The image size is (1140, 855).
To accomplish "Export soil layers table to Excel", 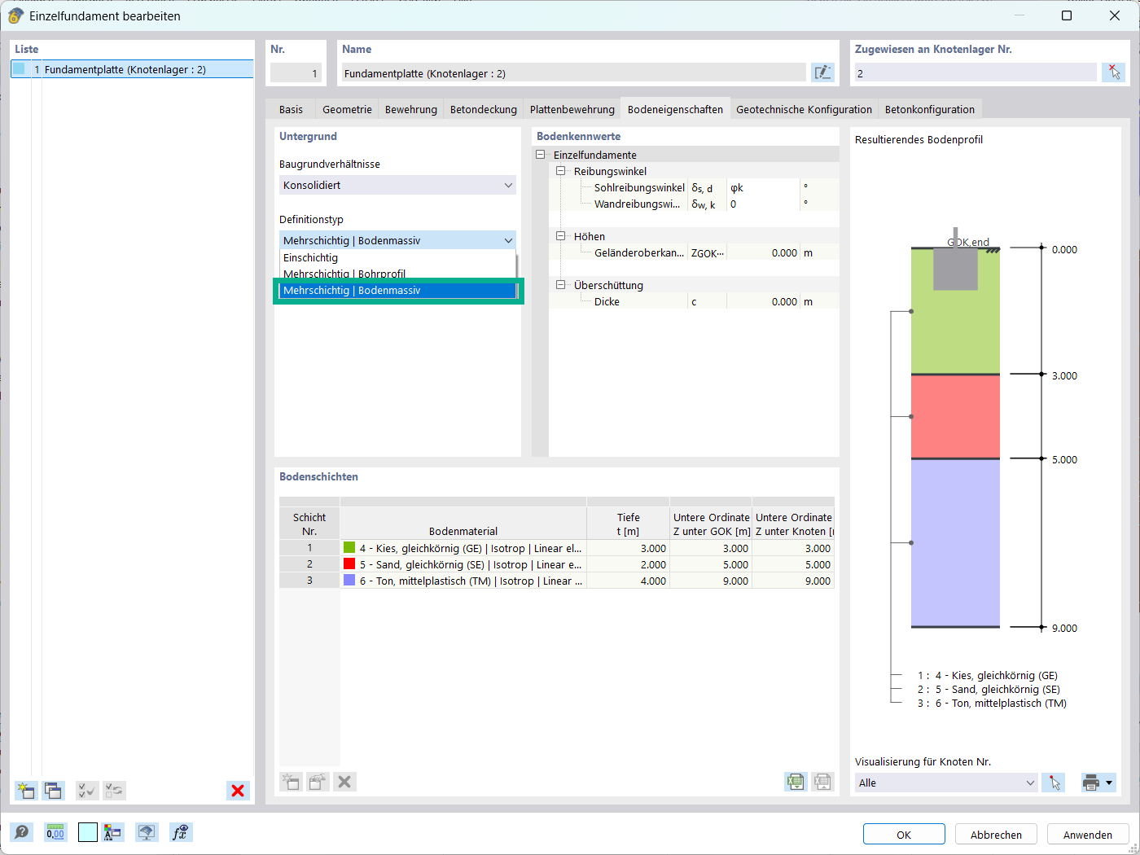I will [x=796, y=782].
